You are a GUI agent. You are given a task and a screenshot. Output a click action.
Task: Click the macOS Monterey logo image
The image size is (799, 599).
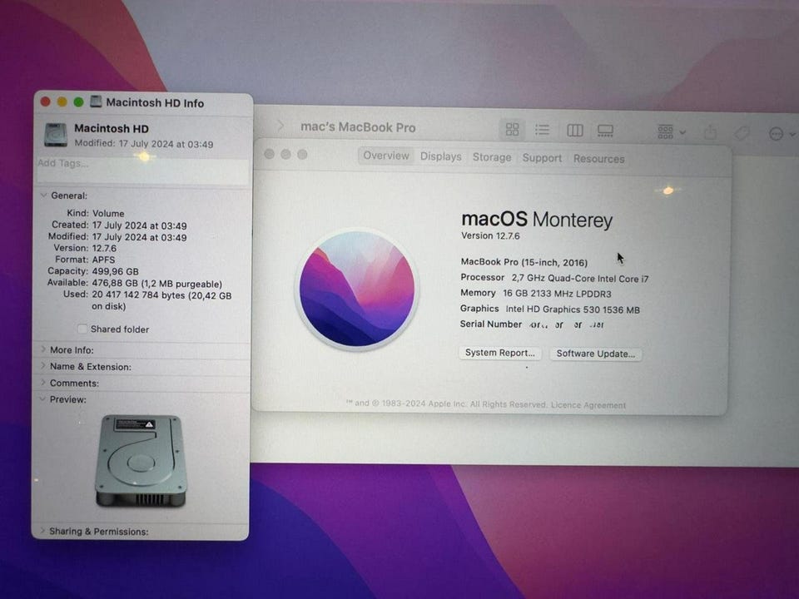pos(357,289)
